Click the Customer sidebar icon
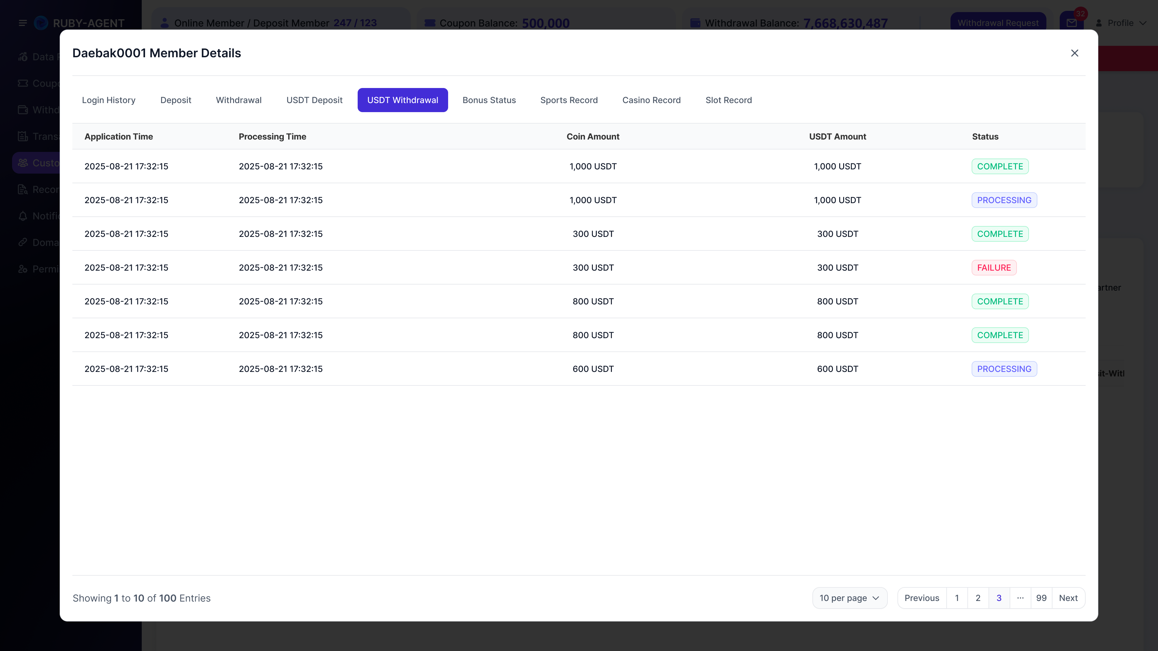The image size is (1158, 651). [x=23, y=163]
